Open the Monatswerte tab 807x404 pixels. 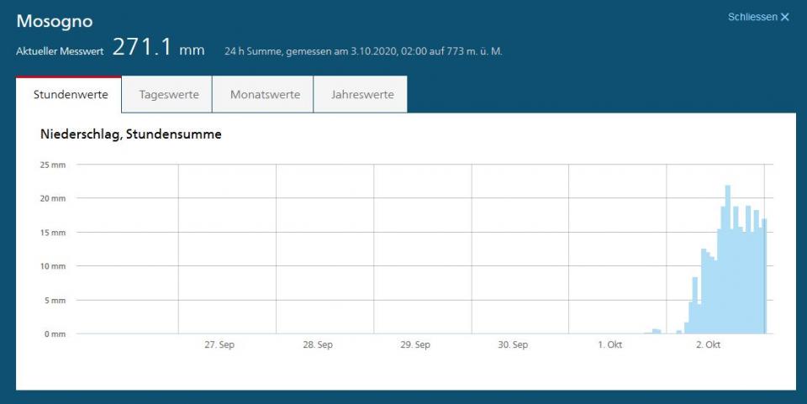click(265, 95)
